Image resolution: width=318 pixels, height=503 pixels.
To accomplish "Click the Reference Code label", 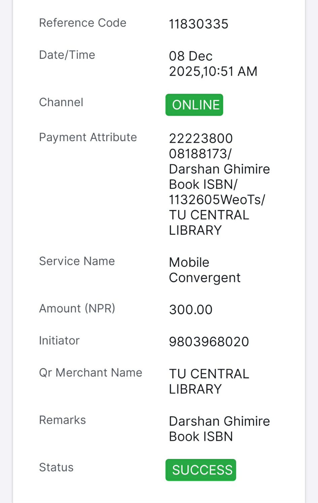I will click(83, 23).
